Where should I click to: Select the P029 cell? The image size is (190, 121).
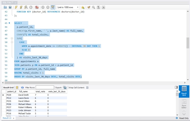click(12, 95)
